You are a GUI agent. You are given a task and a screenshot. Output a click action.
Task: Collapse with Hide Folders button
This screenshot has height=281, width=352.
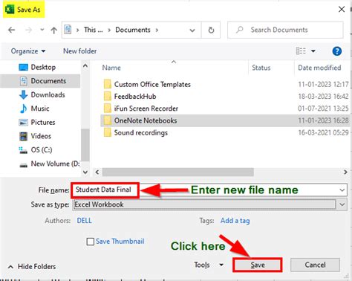click(x=32, y=267)
